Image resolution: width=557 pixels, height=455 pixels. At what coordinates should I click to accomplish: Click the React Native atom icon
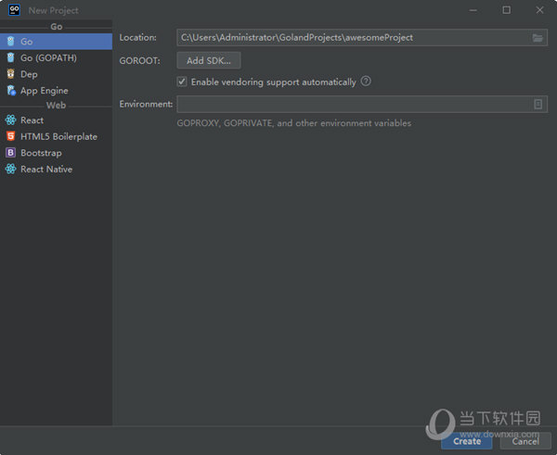[10, 170]
